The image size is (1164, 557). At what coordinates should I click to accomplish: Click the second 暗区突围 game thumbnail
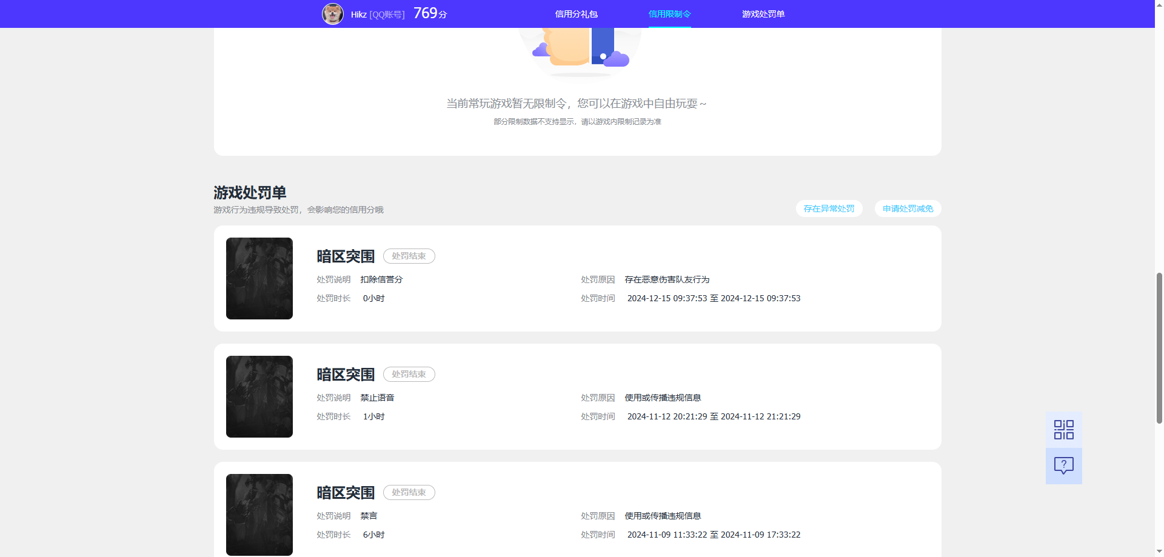pyautogui.click(x=259, y=396)
